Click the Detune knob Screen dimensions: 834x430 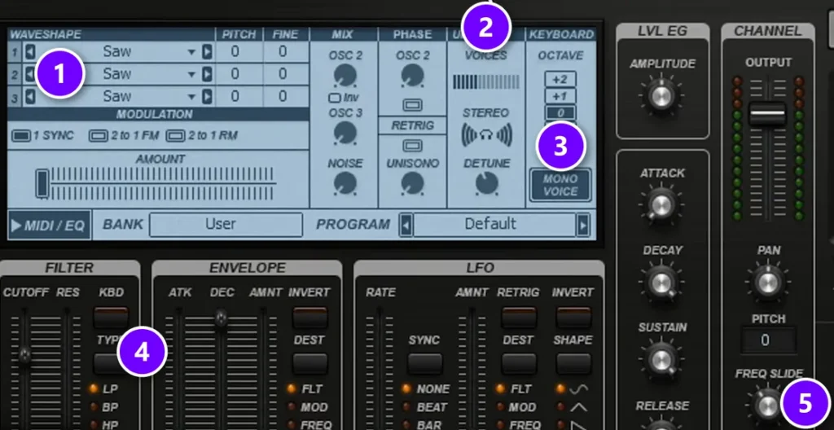[487, 183]
